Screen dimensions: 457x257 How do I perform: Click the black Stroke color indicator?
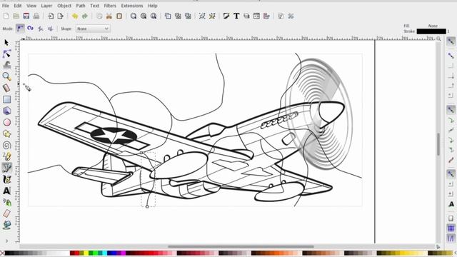(431, 31)
